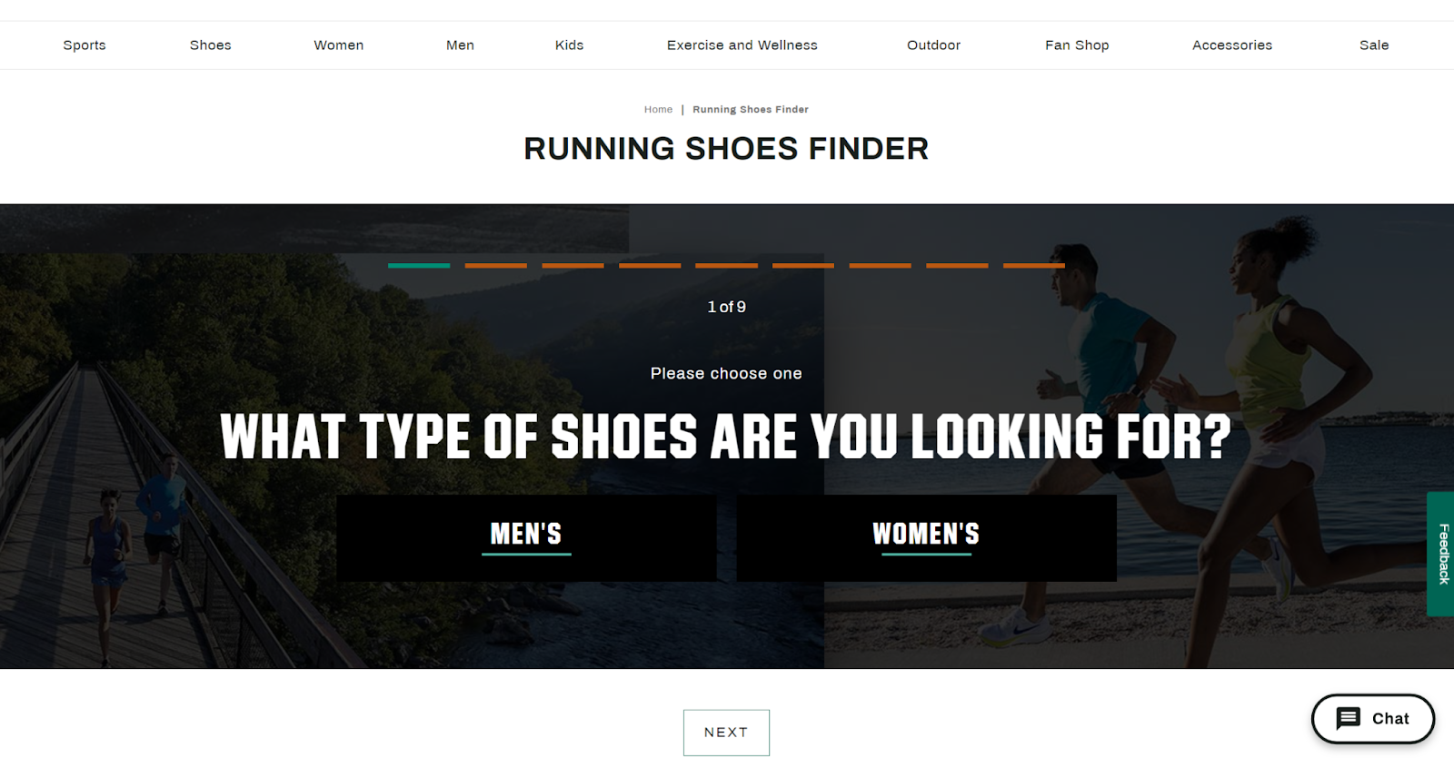Open the Fan Shop menu
The height and width of the screenshot is (767, 1454).
[1077, 45]
